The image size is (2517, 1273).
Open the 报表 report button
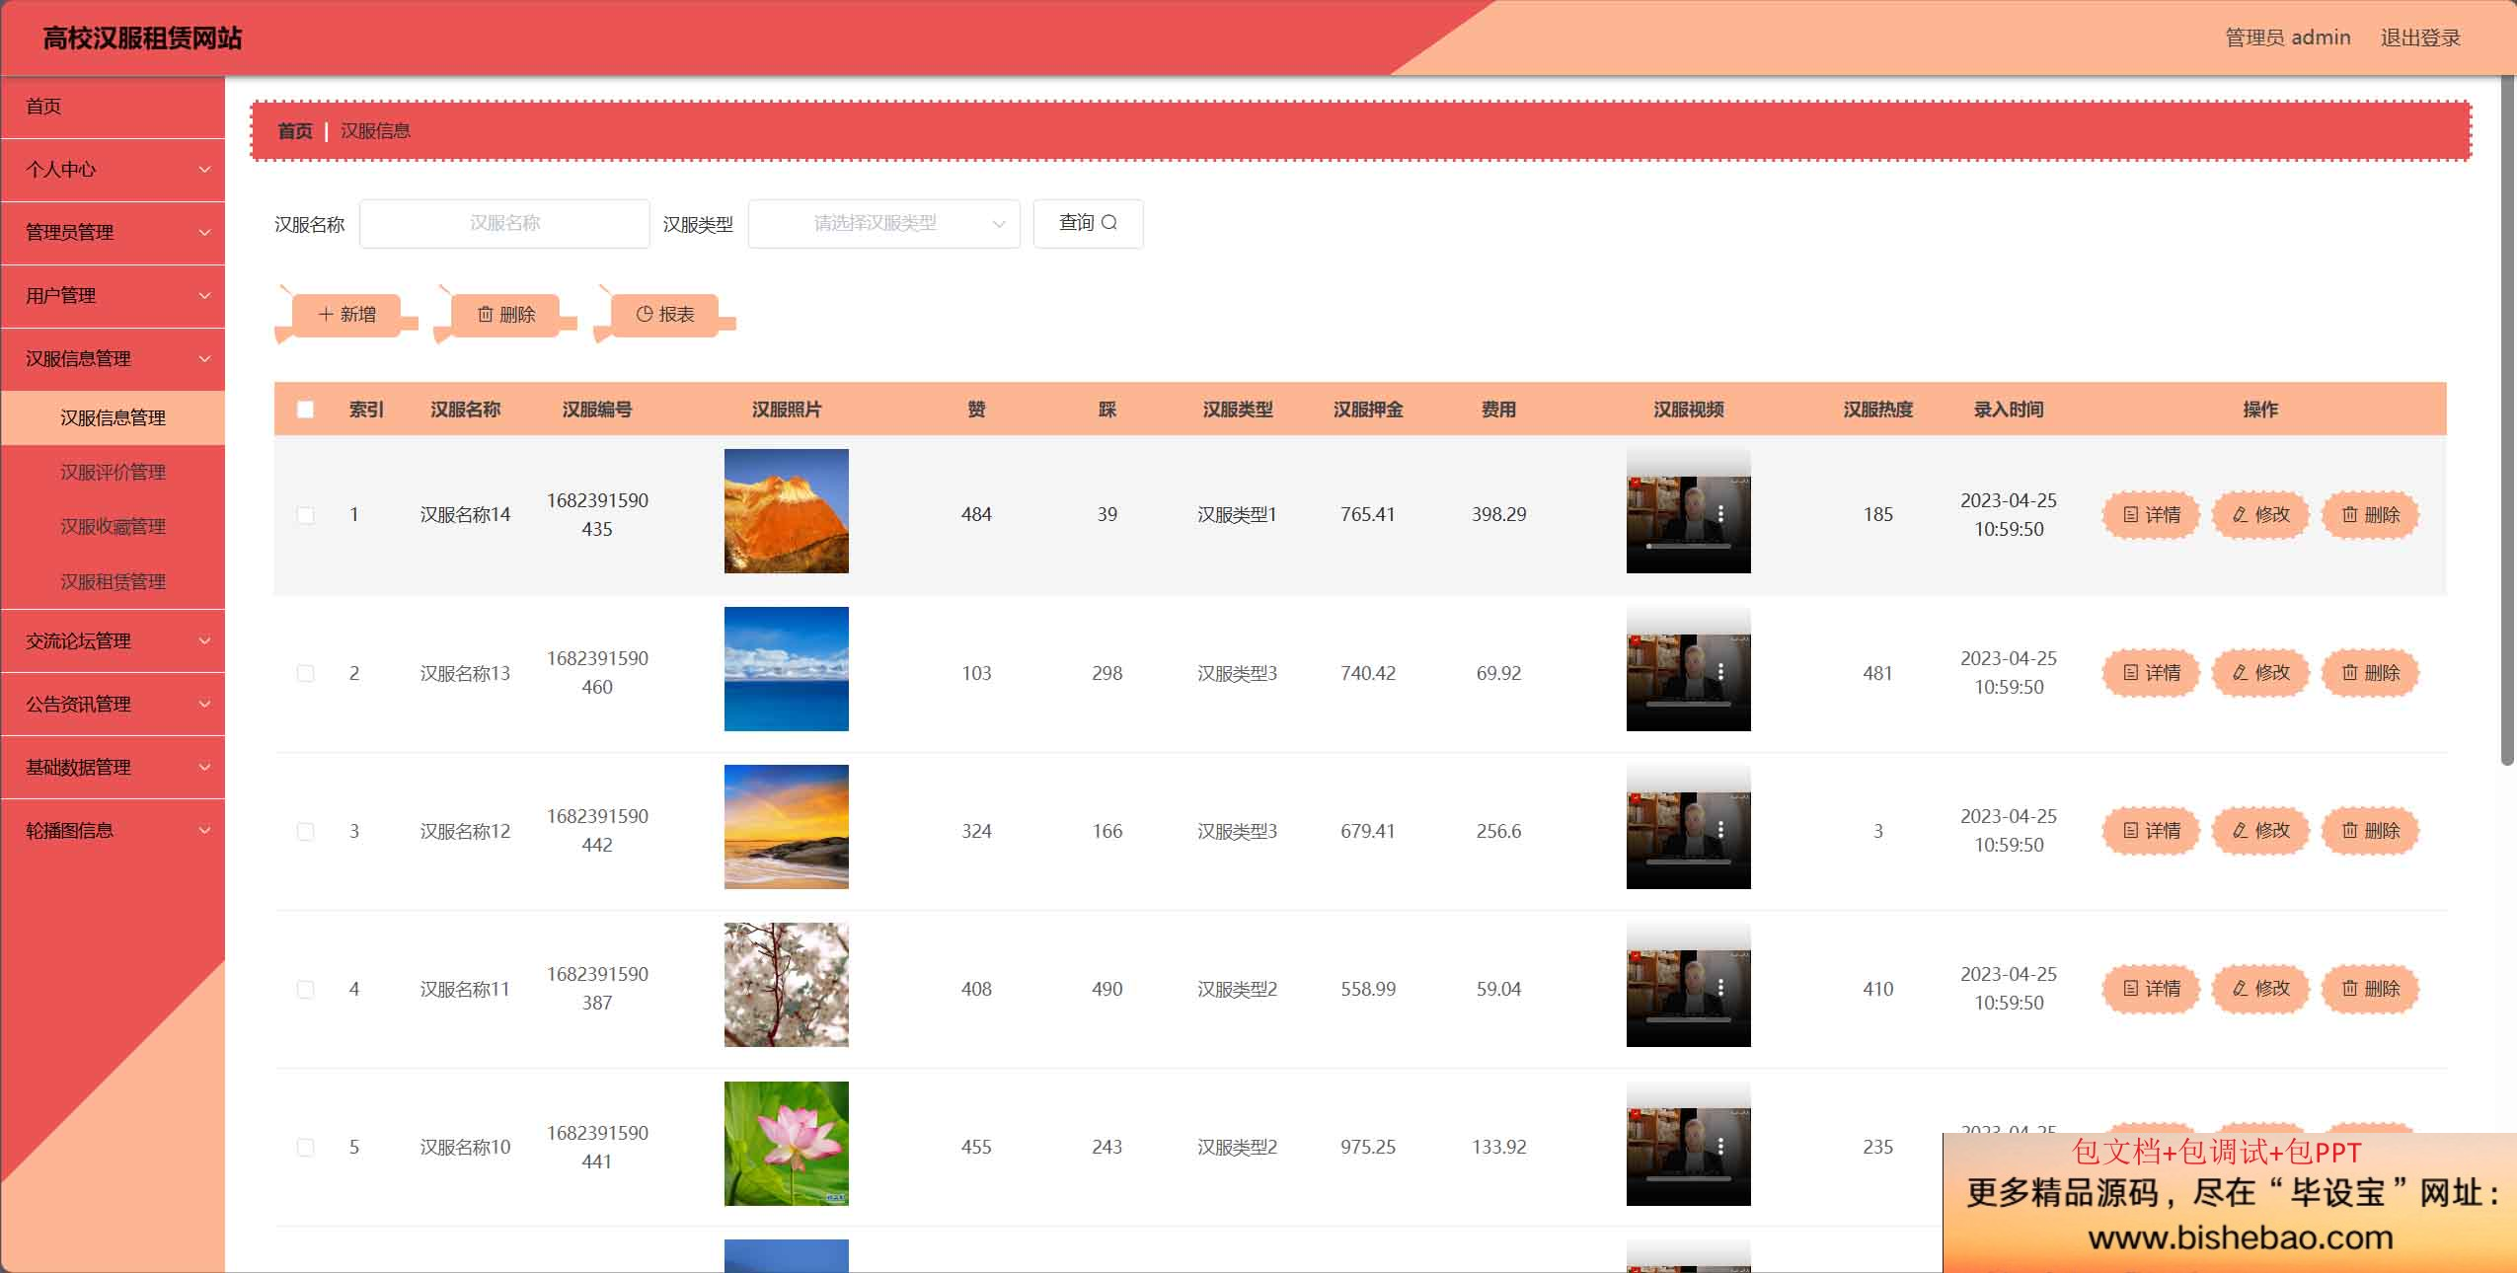click(664, 315)
